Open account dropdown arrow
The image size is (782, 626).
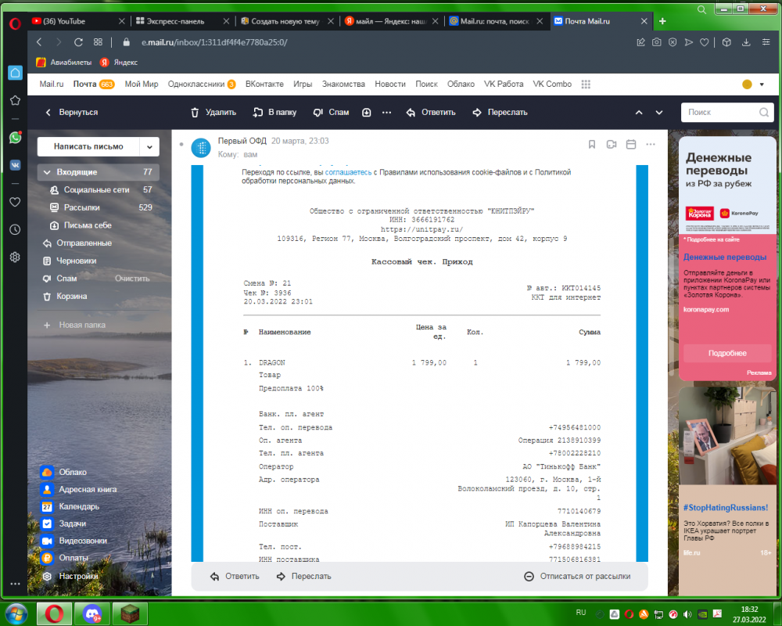click(x=762, y=85)
